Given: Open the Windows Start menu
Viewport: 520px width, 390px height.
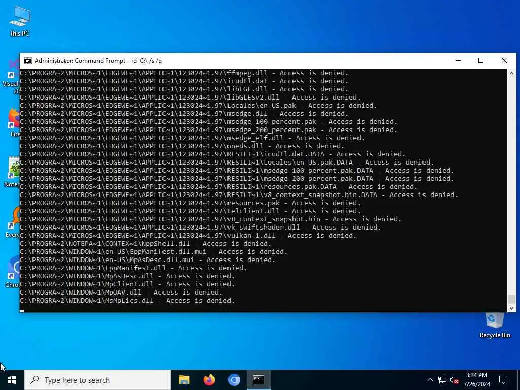Looking at the screenshot, I should tap(12, 380).
